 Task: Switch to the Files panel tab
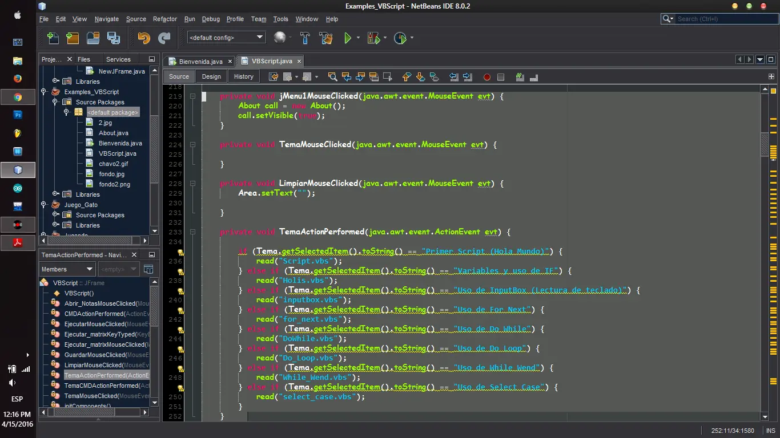click(84, 59)
